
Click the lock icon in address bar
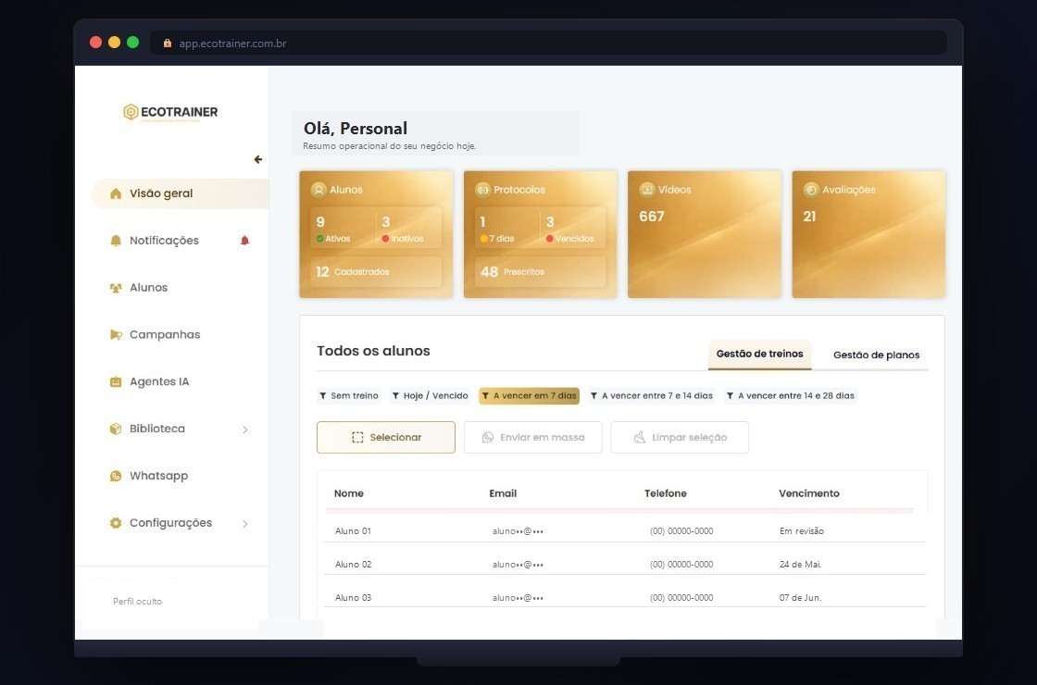[168, 43]
